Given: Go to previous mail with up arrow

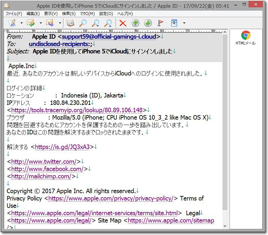Looking at the screenshot, I should point(135,23).
